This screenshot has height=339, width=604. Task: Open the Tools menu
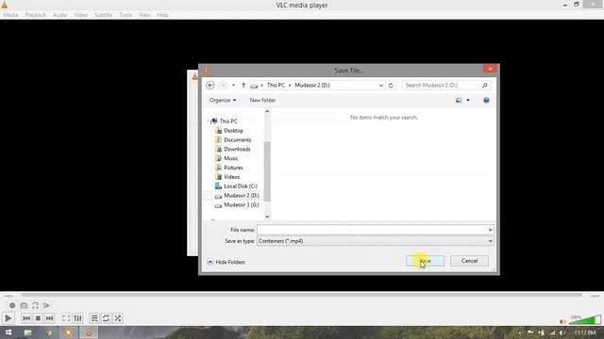click(x=126, y=15)
